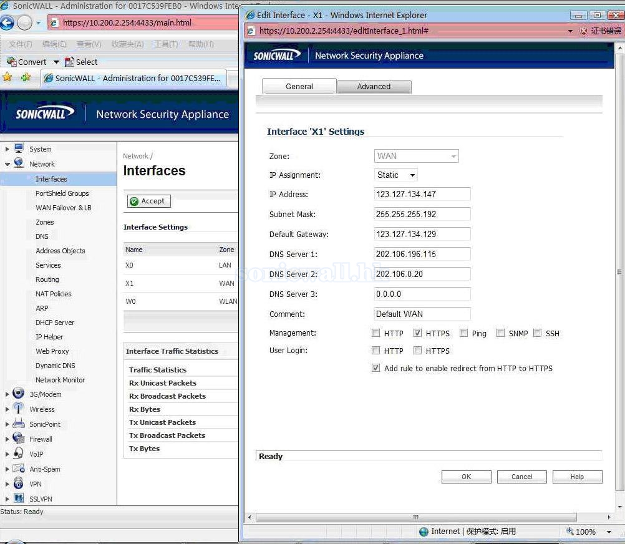Viewport: 625px width, 544px height.
Task: Enable HTTP user login checkbox
Action: (x=375, y=351)
